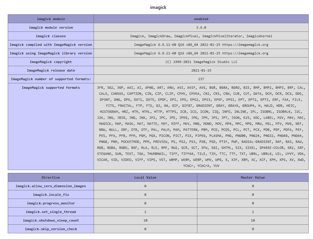Click local value "1" of imagick.set_single_thread
Viewport: 313px width, 239px height.
[145, 212]
